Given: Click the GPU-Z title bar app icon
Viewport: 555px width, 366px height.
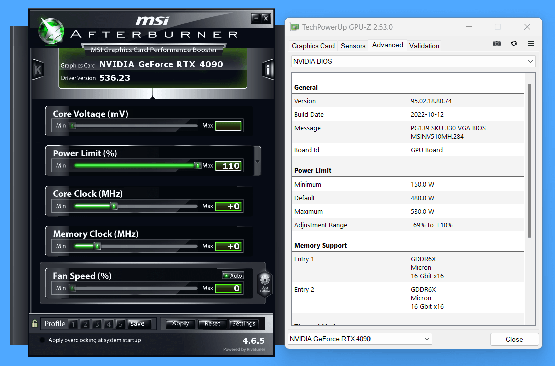Looking at the screenshot, I should coord(294,27).
